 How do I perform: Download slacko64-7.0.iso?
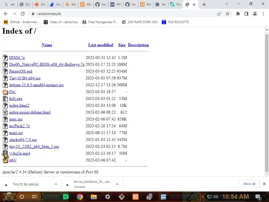[x=23, y=140]
